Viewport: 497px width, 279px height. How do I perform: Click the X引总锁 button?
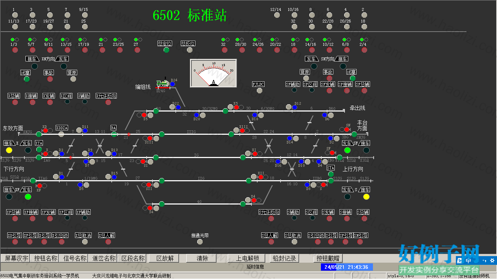pyautogui.click(x=61, y=242)
